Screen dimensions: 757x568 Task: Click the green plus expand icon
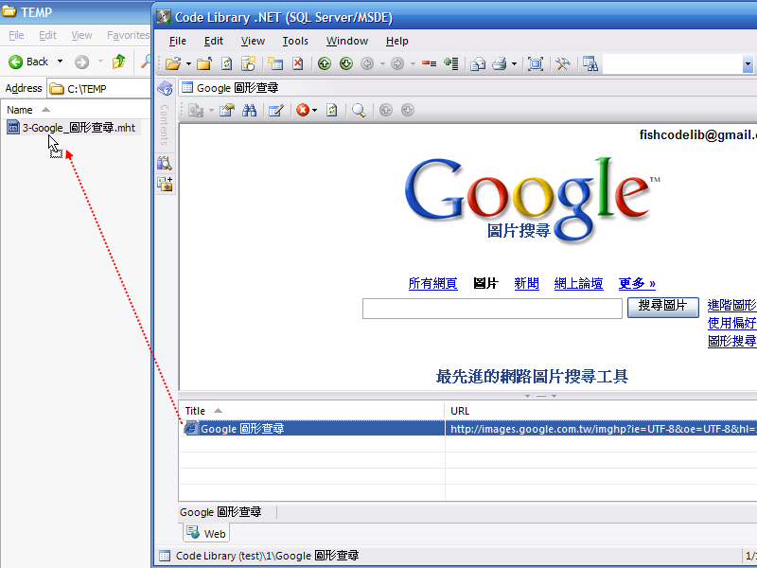click(451, 63)
